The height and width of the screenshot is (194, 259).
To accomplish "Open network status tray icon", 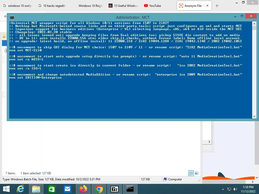I will tap(229, 189).
